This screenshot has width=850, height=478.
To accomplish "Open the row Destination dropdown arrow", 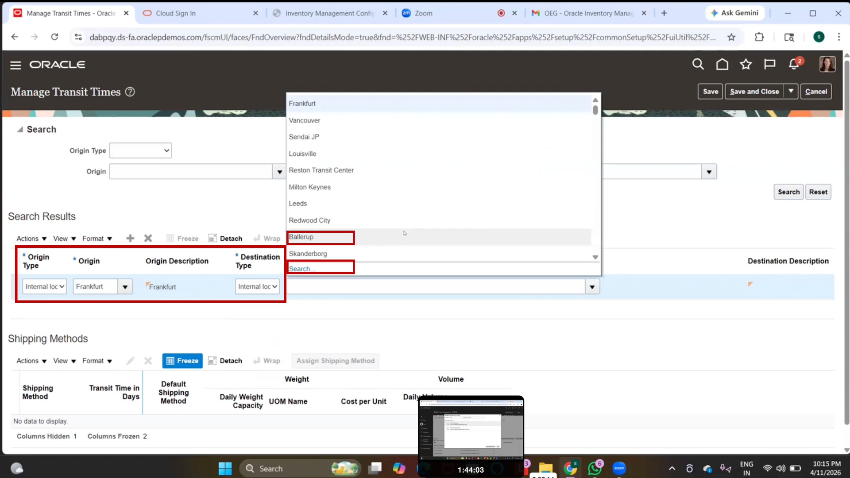I will tap(592, 287).
